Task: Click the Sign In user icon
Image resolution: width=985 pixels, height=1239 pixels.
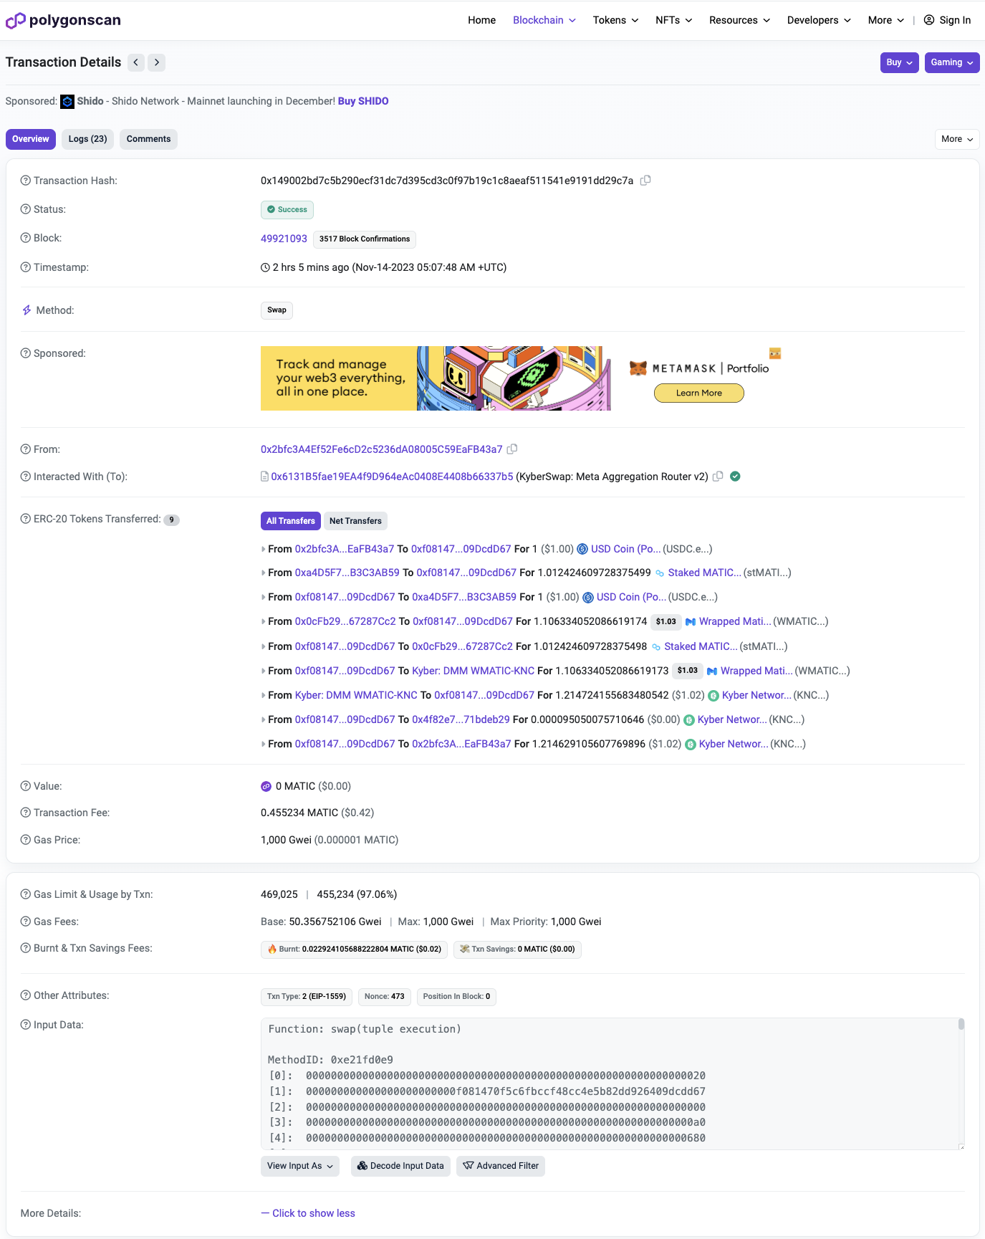Action: coord(928,20)
